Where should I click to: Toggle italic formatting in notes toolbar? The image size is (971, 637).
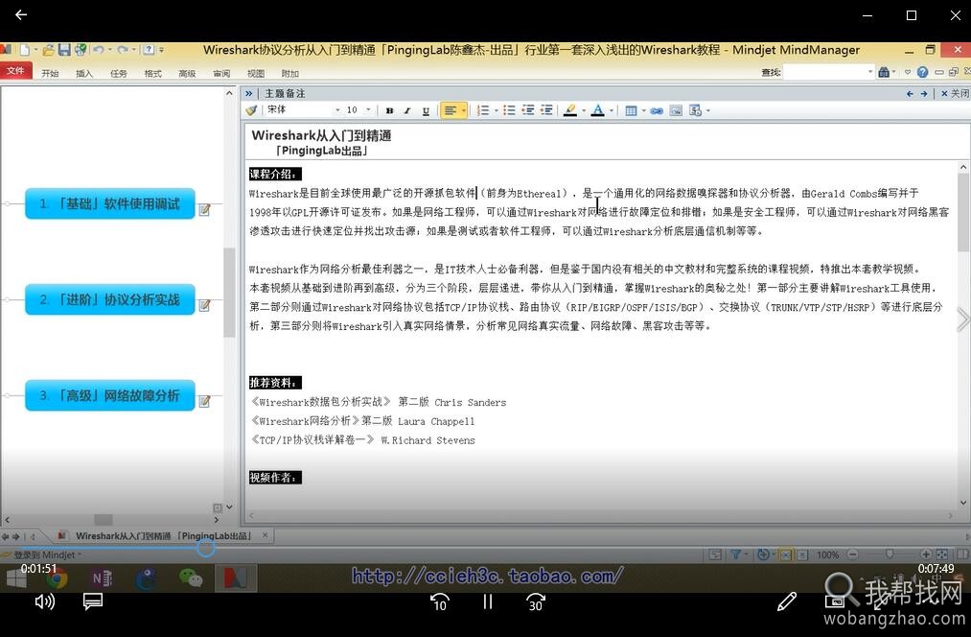407,111
